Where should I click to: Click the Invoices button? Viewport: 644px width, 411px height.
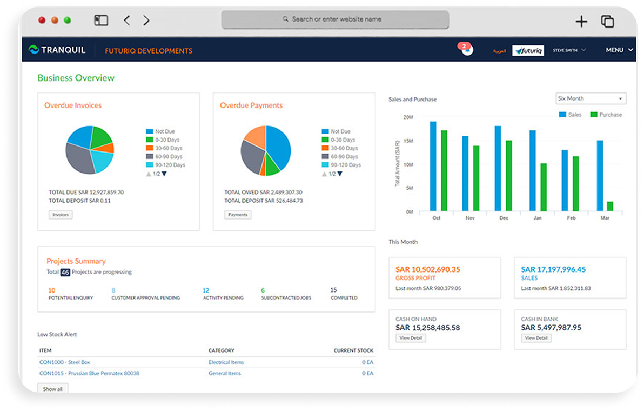pos(61,215)
